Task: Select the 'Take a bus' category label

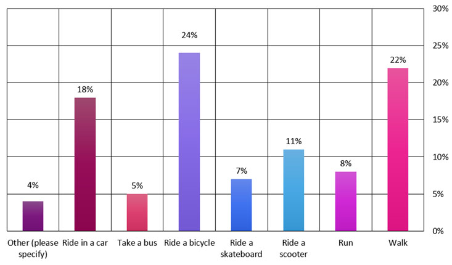Action: 137,243
